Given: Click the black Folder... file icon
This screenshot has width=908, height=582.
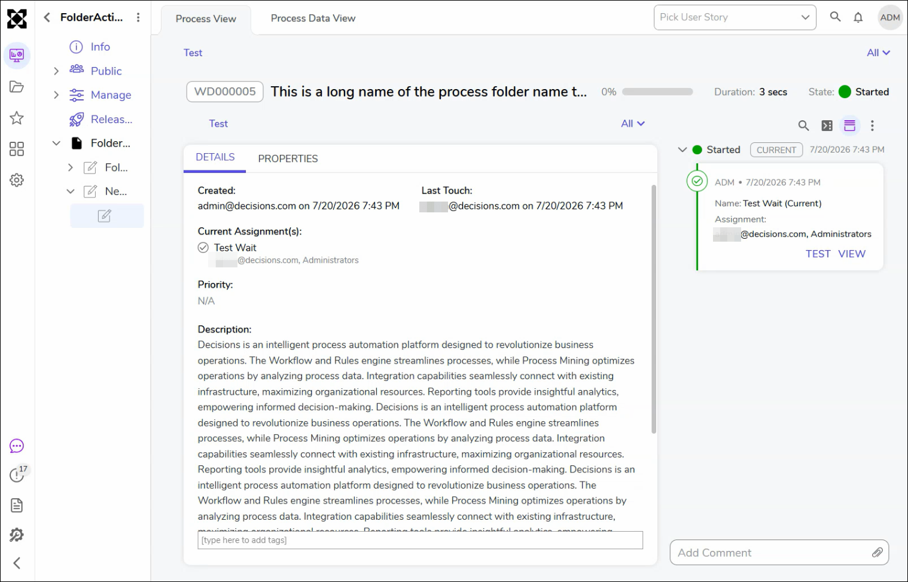Looking at the screenshot, I should click(x=77, y=143).
